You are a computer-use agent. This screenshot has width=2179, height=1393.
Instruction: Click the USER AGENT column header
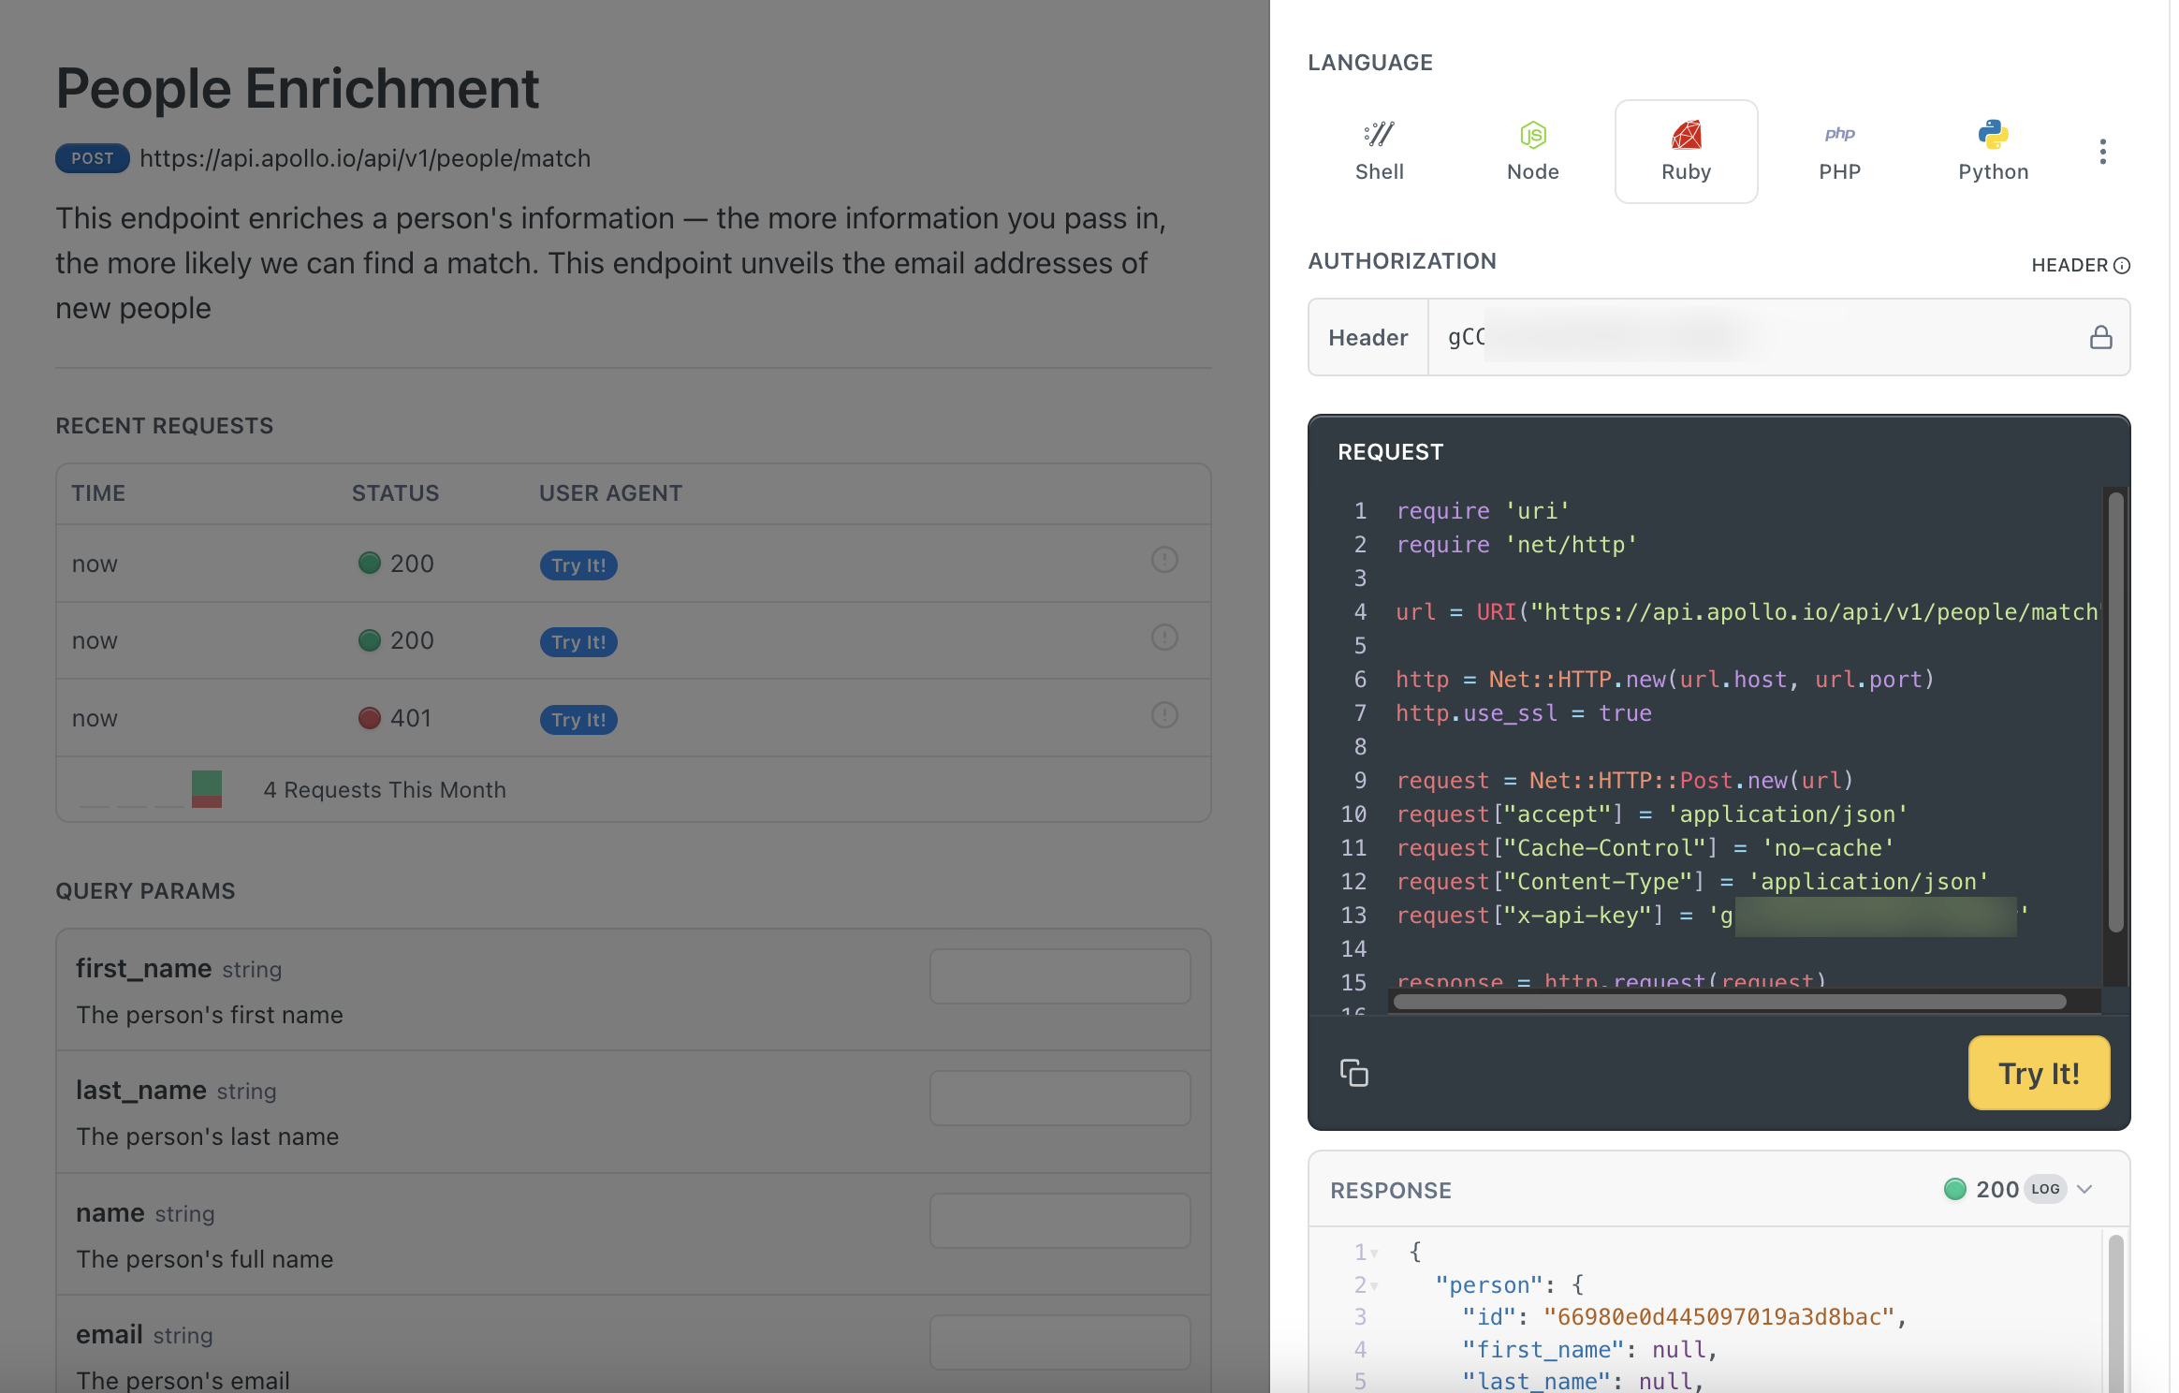[x=610, y=493]
